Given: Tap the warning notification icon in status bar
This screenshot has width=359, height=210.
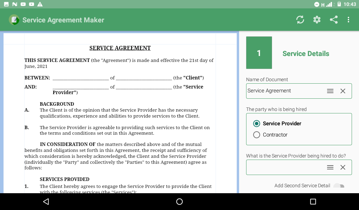Looking at the screenshot, I should coord(40,4).
